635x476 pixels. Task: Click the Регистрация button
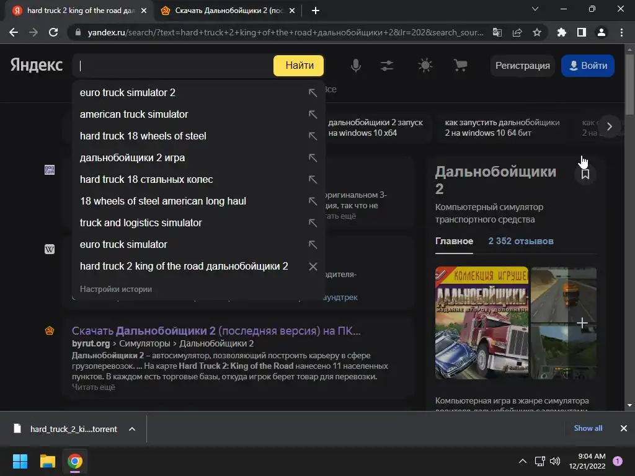[x=522, y=66]
